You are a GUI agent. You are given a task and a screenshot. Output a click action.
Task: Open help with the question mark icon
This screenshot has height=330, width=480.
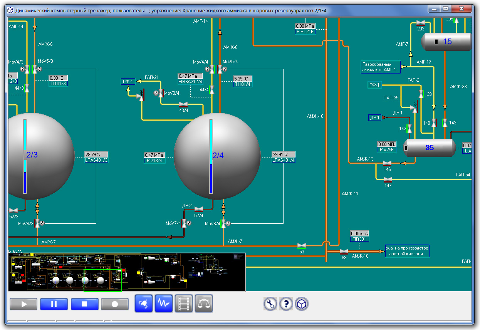[286, 304]
